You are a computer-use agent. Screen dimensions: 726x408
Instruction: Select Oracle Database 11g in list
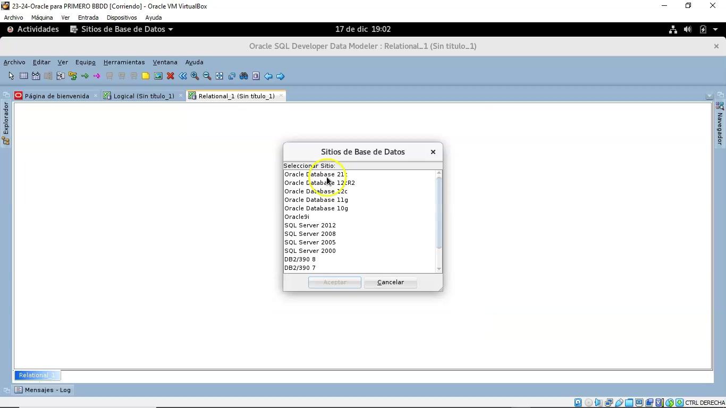pyautogui.click(x=359, y=200)
